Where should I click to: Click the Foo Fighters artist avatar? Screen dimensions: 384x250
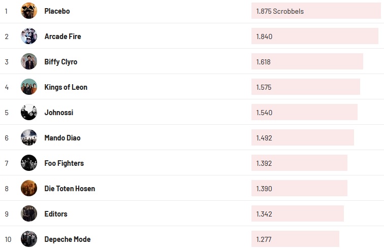click(29, 163)
